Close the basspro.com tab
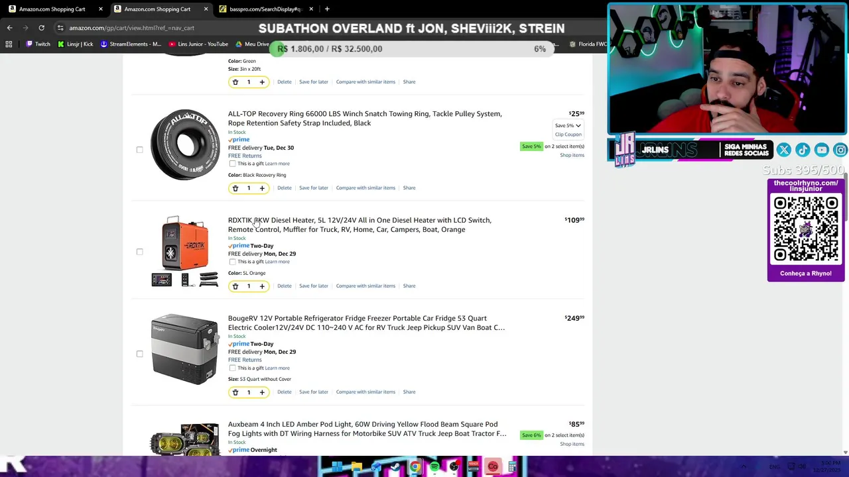Viewport: 849px width, 477px height. tap(311, 9)
